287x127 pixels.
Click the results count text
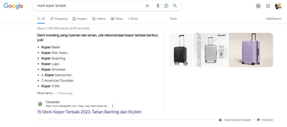point(63,28)
